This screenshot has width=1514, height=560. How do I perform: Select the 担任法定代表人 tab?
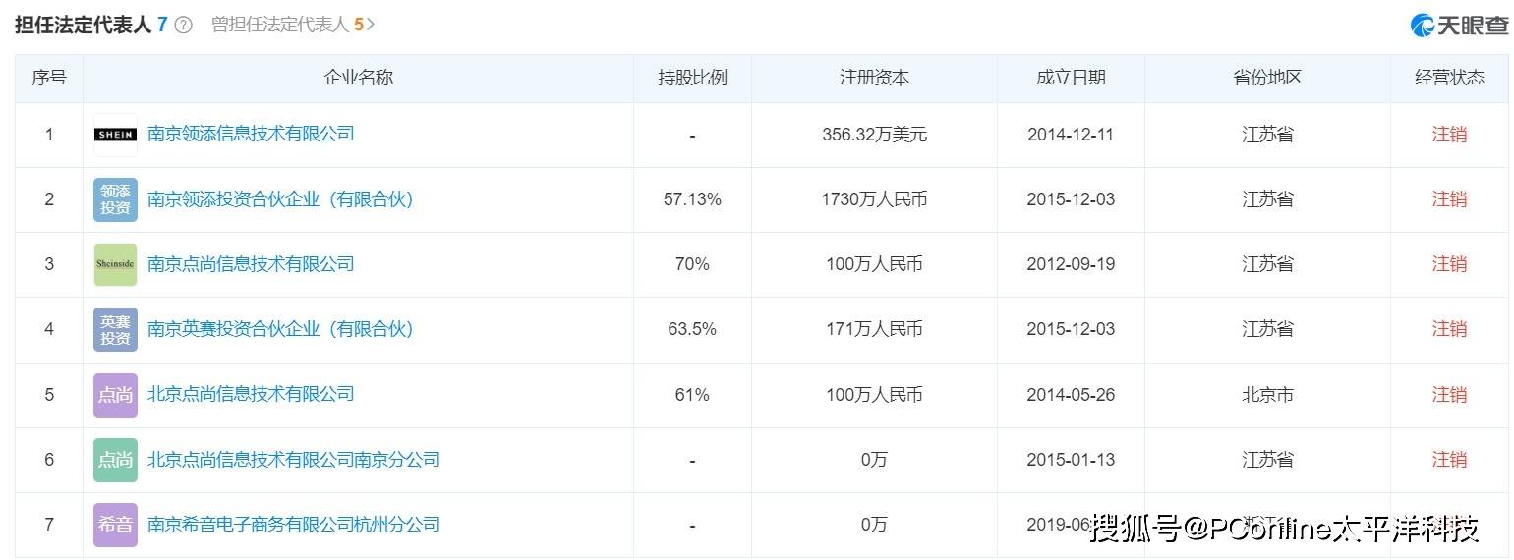84,25
